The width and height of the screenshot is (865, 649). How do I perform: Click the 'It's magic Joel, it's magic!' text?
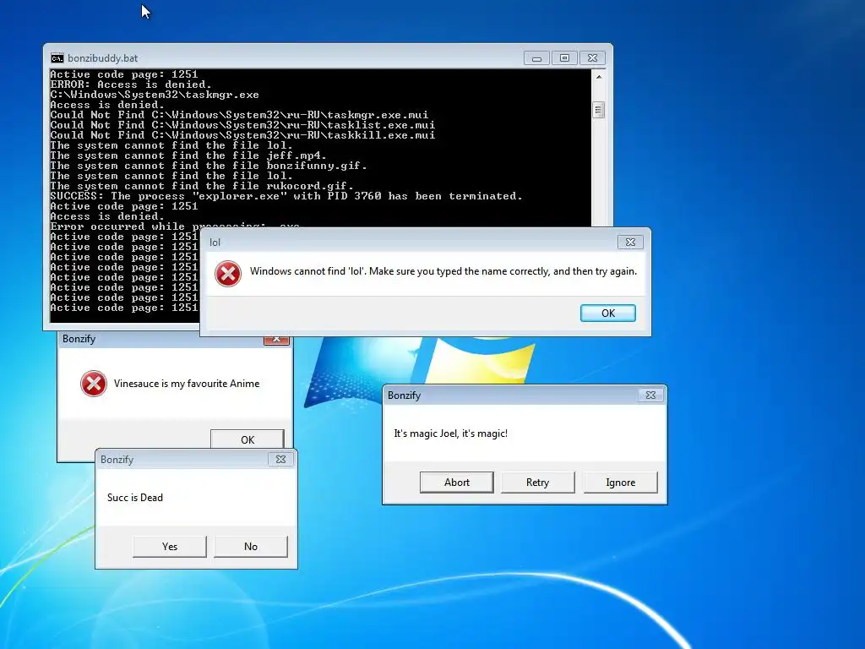451,434
